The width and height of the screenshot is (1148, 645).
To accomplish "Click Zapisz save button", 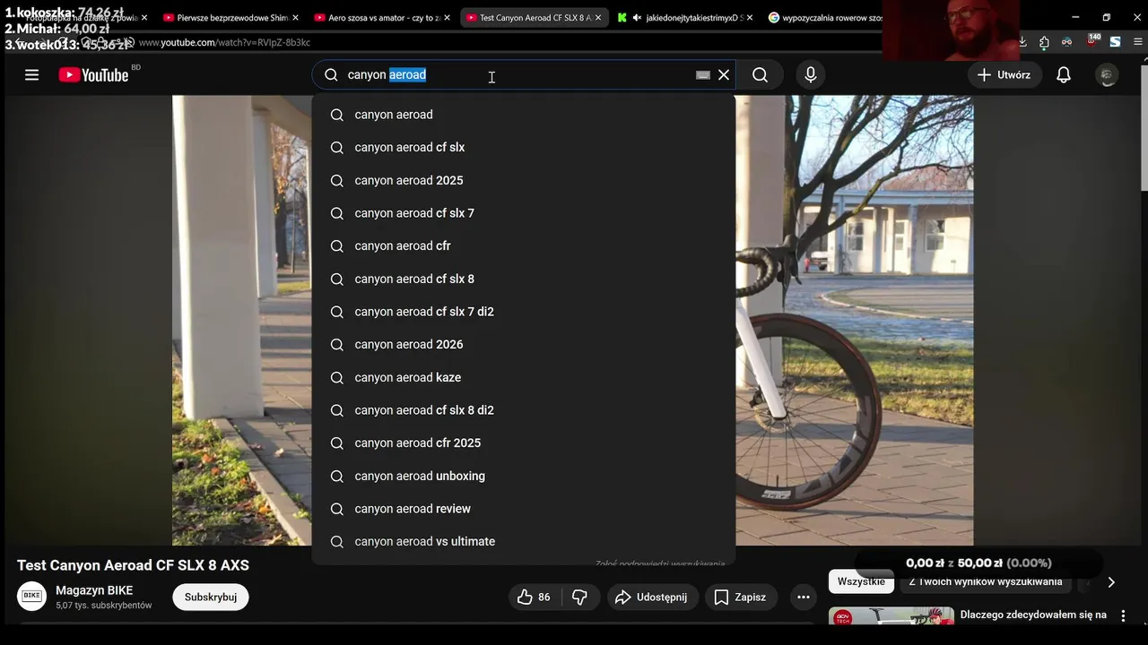I will coord(740,597).
